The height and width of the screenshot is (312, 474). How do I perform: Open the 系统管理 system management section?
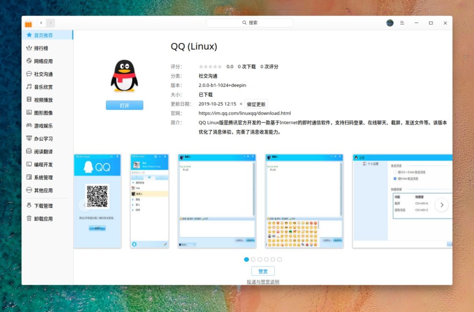tap(41, 177)
